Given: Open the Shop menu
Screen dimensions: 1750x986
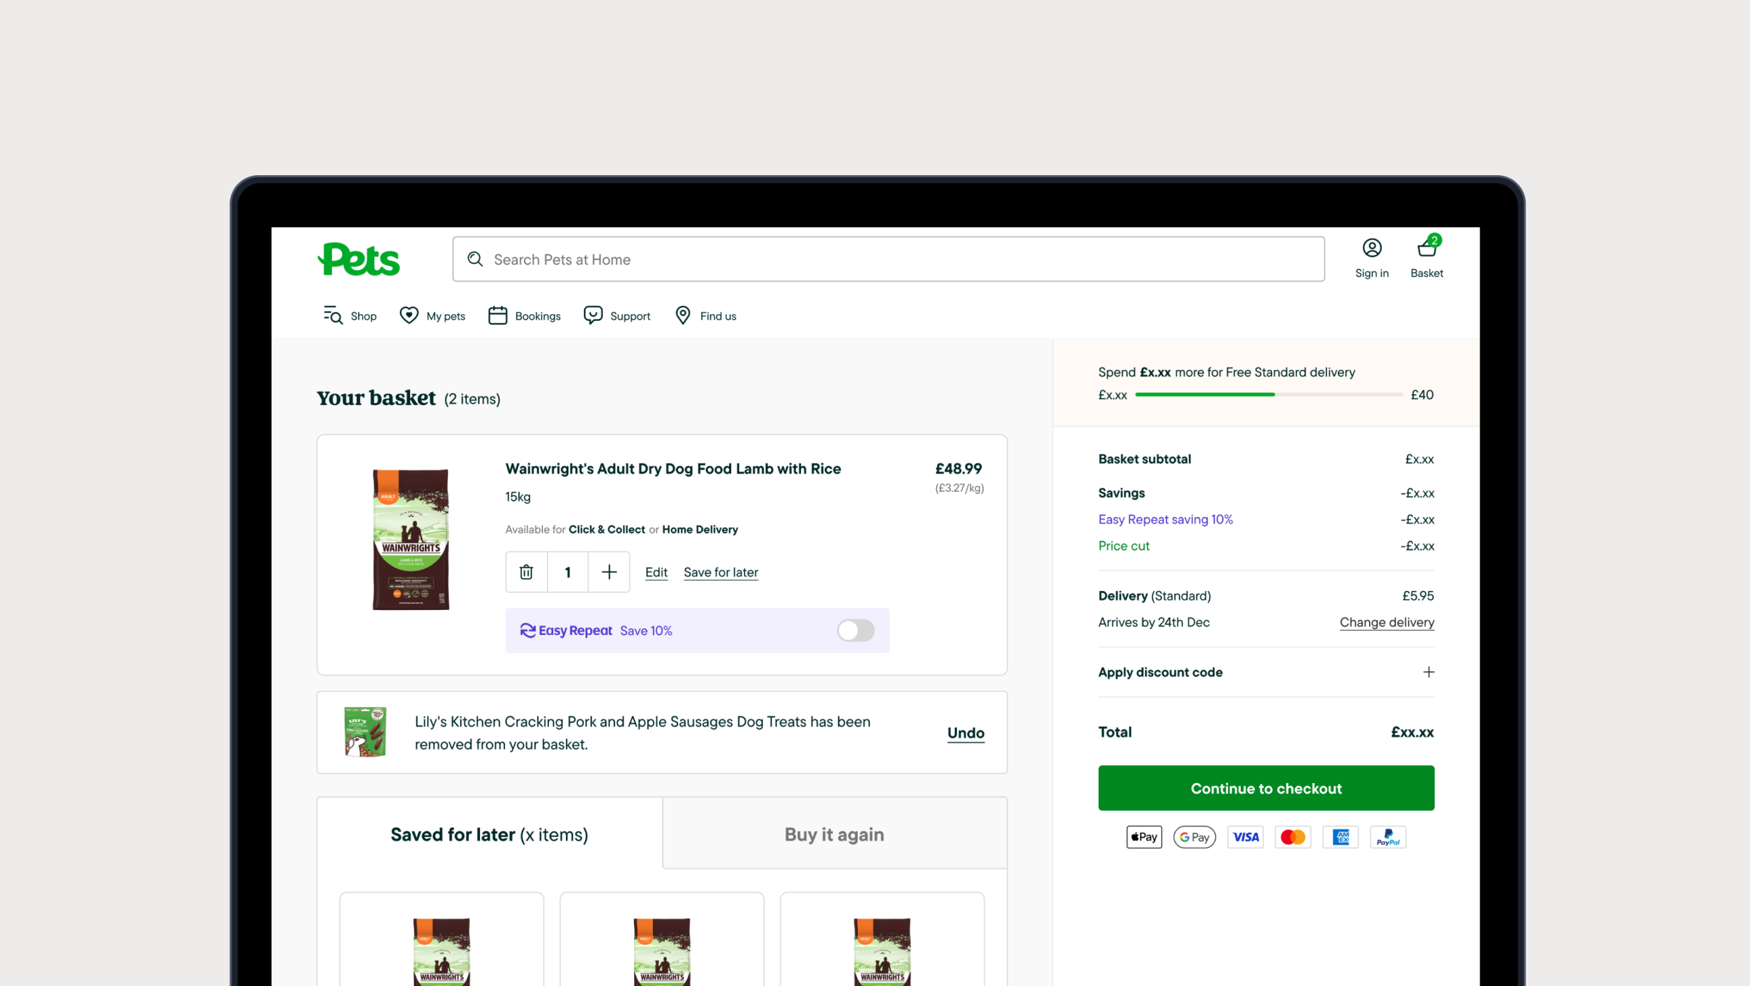Looking at the screenshot, I should (349, 315).
